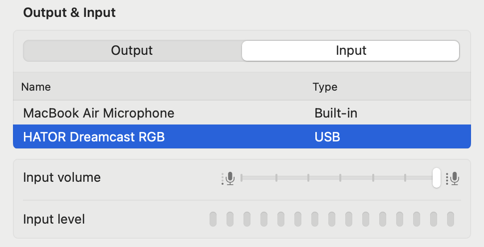Click the Output & Input section heading

click(69, 13)
